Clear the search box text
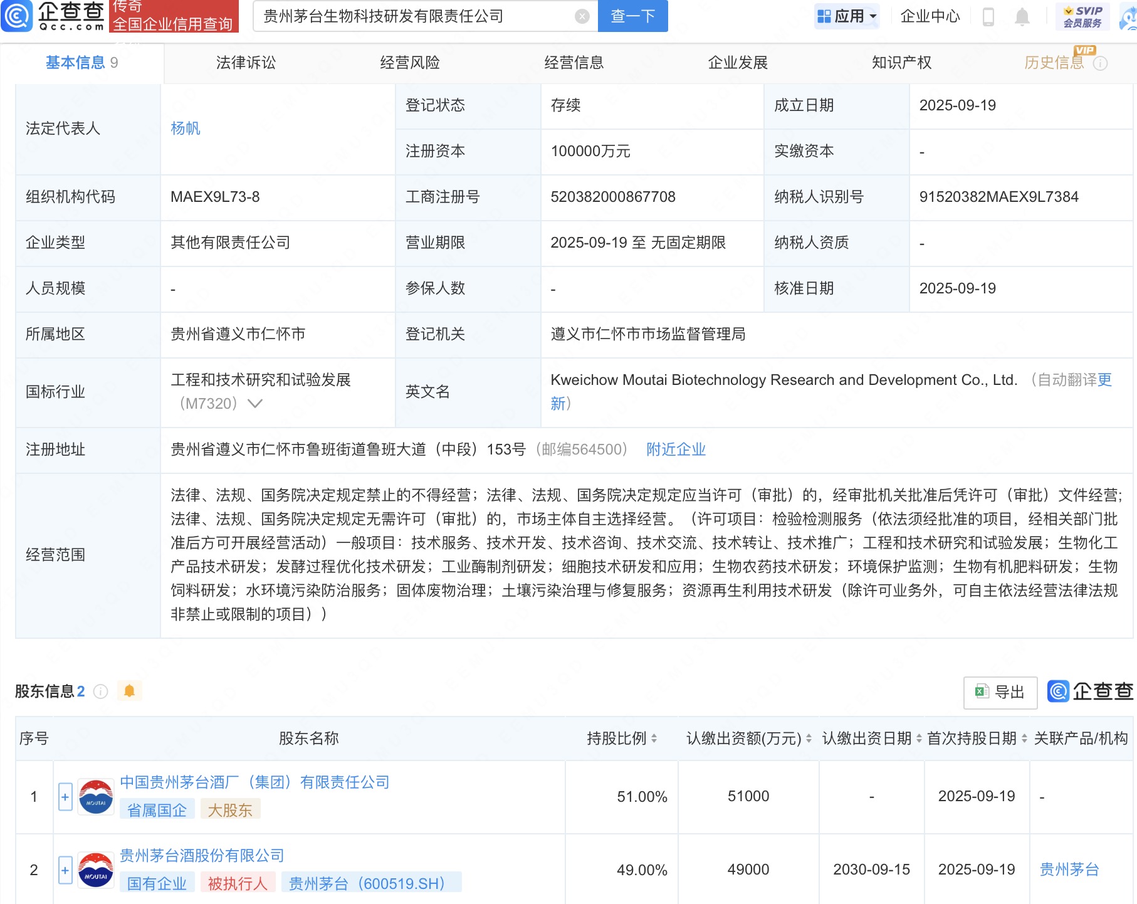Viewport: 1137px width, 904px height. tap(582, 16)
